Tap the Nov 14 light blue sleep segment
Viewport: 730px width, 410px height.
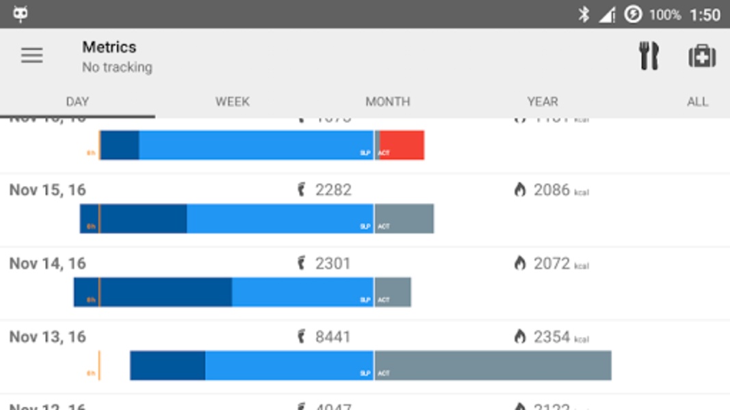[302, 292]
